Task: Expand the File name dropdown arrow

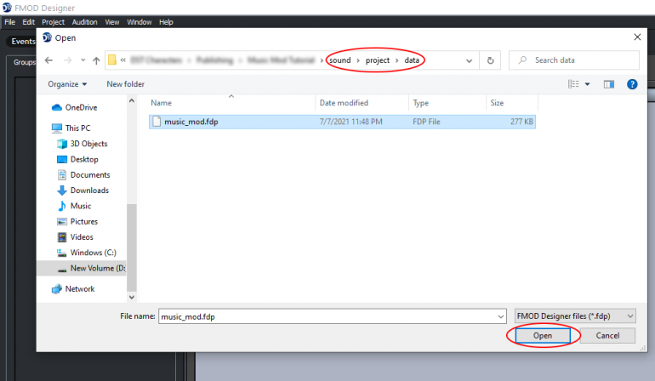Action: click(501, 316)
